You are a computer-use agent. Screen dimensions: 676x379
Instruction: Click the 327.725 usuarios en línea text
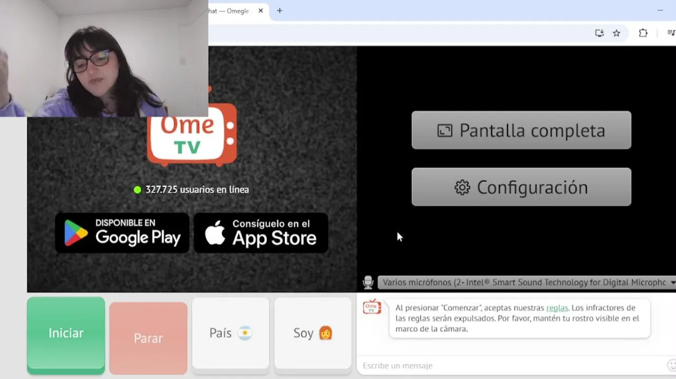point(197,189)
